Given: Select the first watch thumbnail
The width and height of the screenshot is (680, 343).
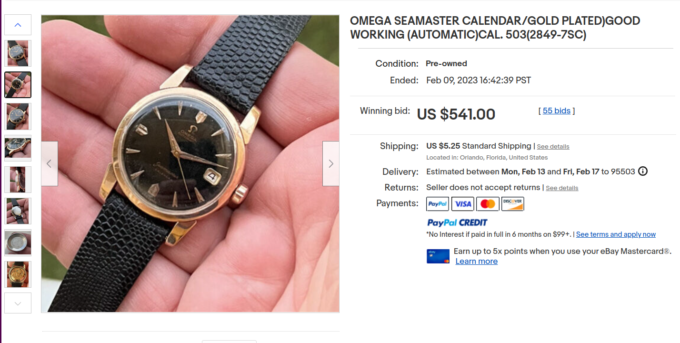Looking at the screenshot, I should pyautogui.click(x=18, y=53).
